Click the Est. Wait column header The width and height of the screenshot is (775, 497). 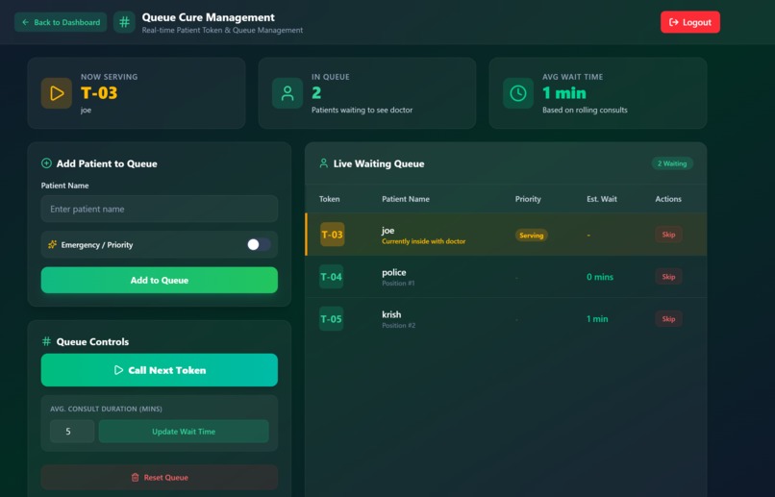coord(602,199)
